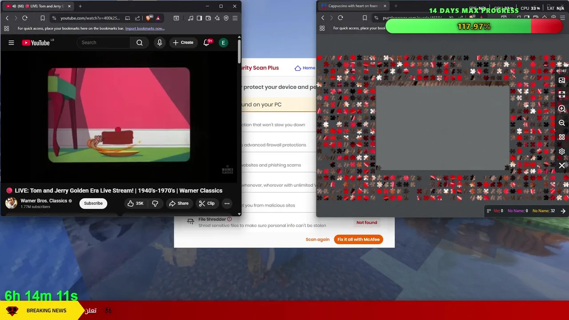Screen dimensions: 569x320
Task: Share the YouTube link from address bar
Action: click(x=137, y=18)
